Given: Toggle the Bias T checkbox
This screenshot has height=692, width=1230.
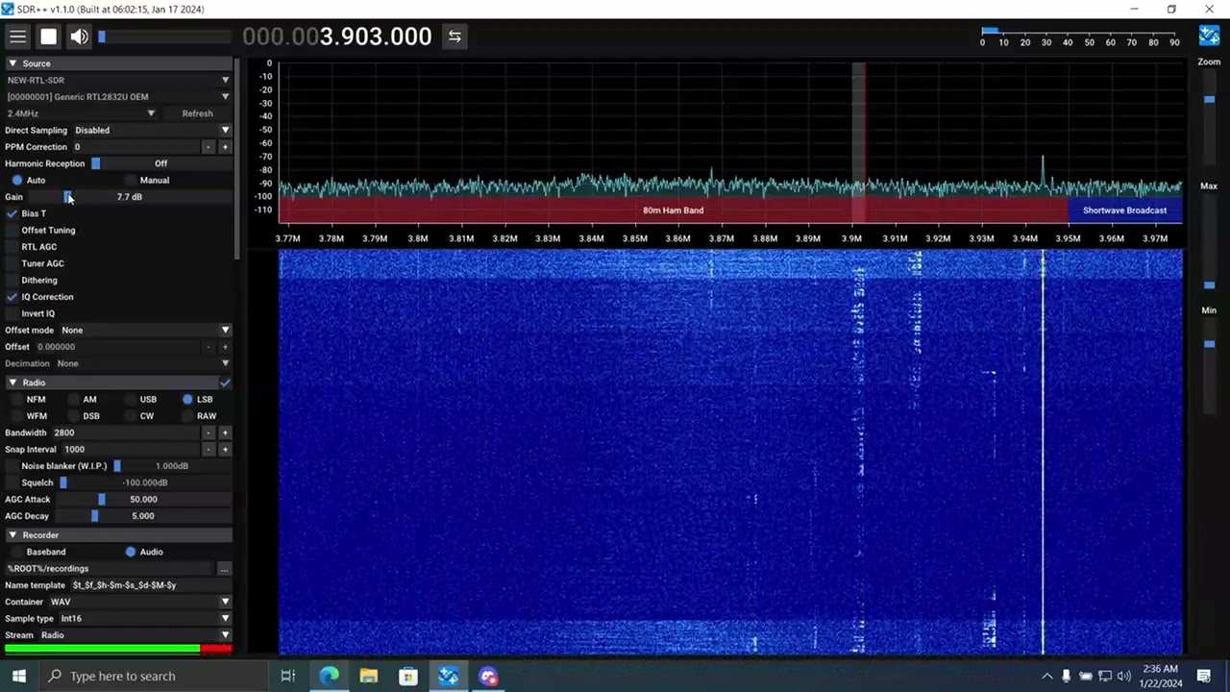Looking at the screenshot, I should click(12, 213).
